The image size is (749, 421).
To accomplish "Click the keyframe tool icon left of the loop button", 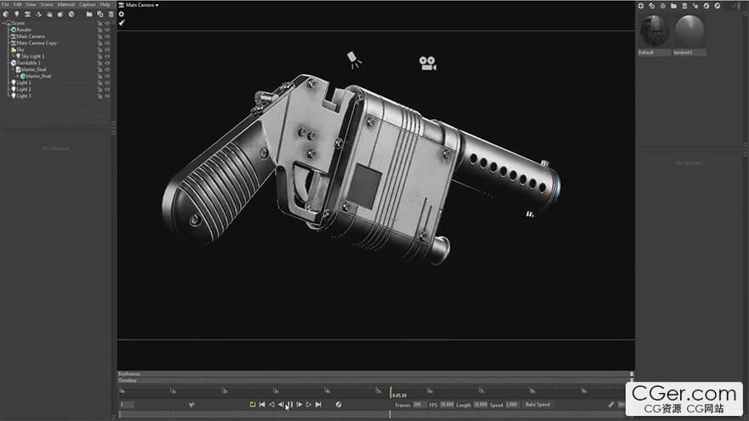I will [192, 405].
